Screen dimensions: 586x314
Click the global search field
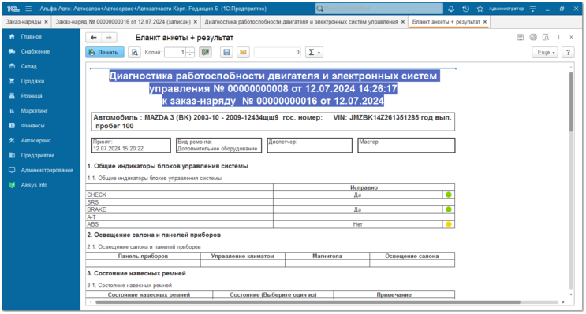[379, 9]
